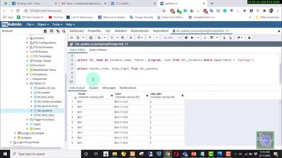Open the Copy options dropdown arrow
This screenshot has height=158, width=282.
(x=117, y=38)
